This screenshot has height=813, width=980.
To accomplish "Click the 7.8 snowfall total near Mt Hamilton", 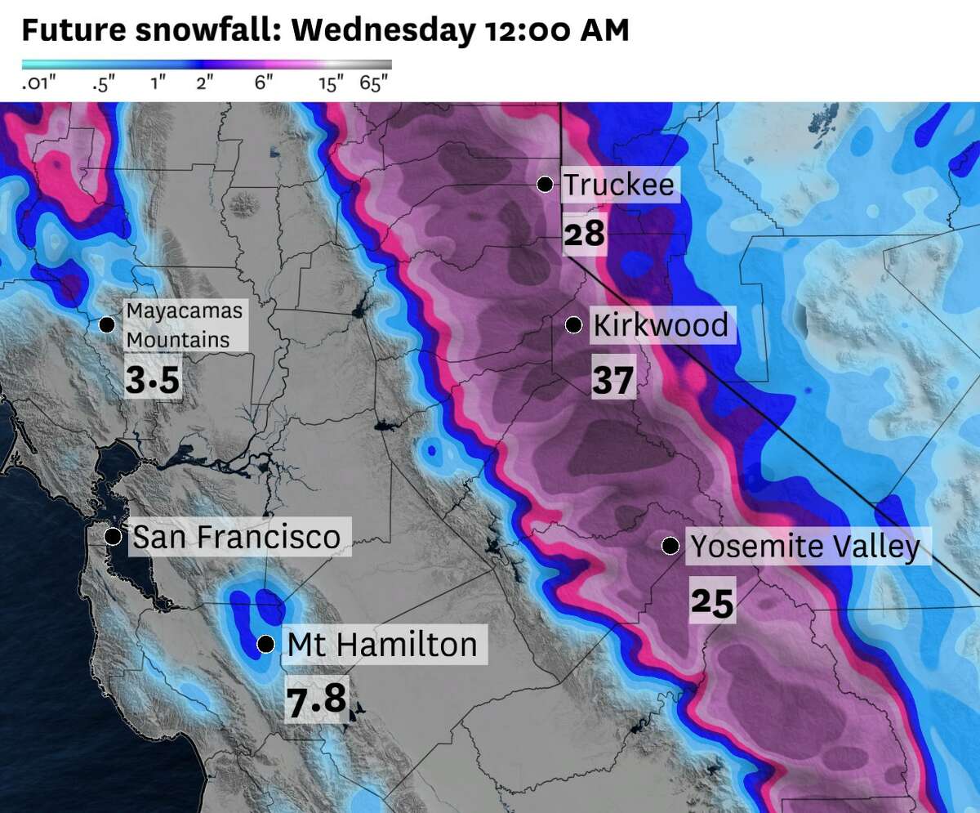I will [x=317, y=701].
